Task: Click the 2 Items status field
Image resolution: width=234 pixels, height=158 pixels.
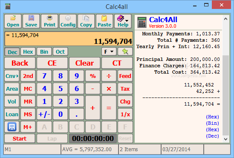Action: point(140,149)
